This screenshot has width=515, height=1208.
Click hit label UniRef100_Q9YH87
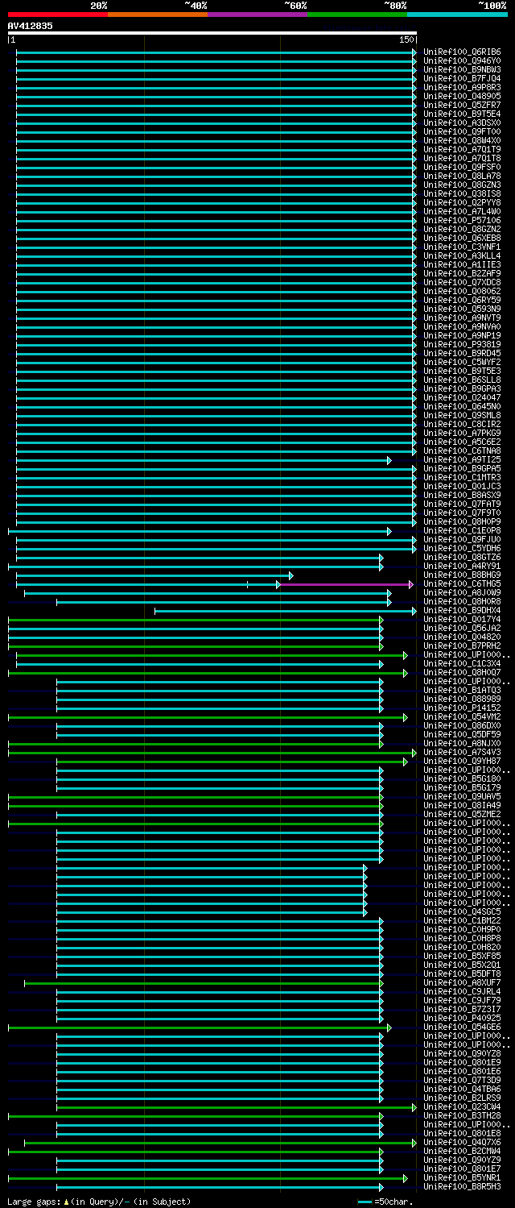(x=462, y=761)
